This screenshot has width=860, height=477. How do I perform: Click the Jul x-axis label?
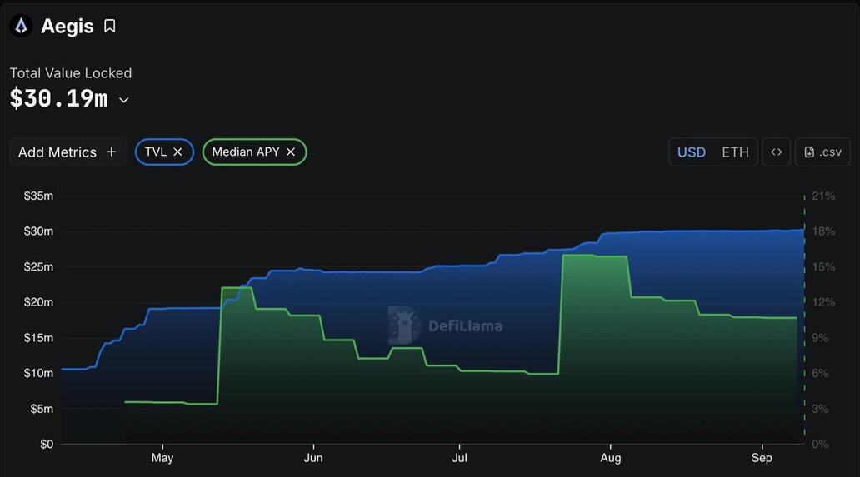[x=460, y=458]
